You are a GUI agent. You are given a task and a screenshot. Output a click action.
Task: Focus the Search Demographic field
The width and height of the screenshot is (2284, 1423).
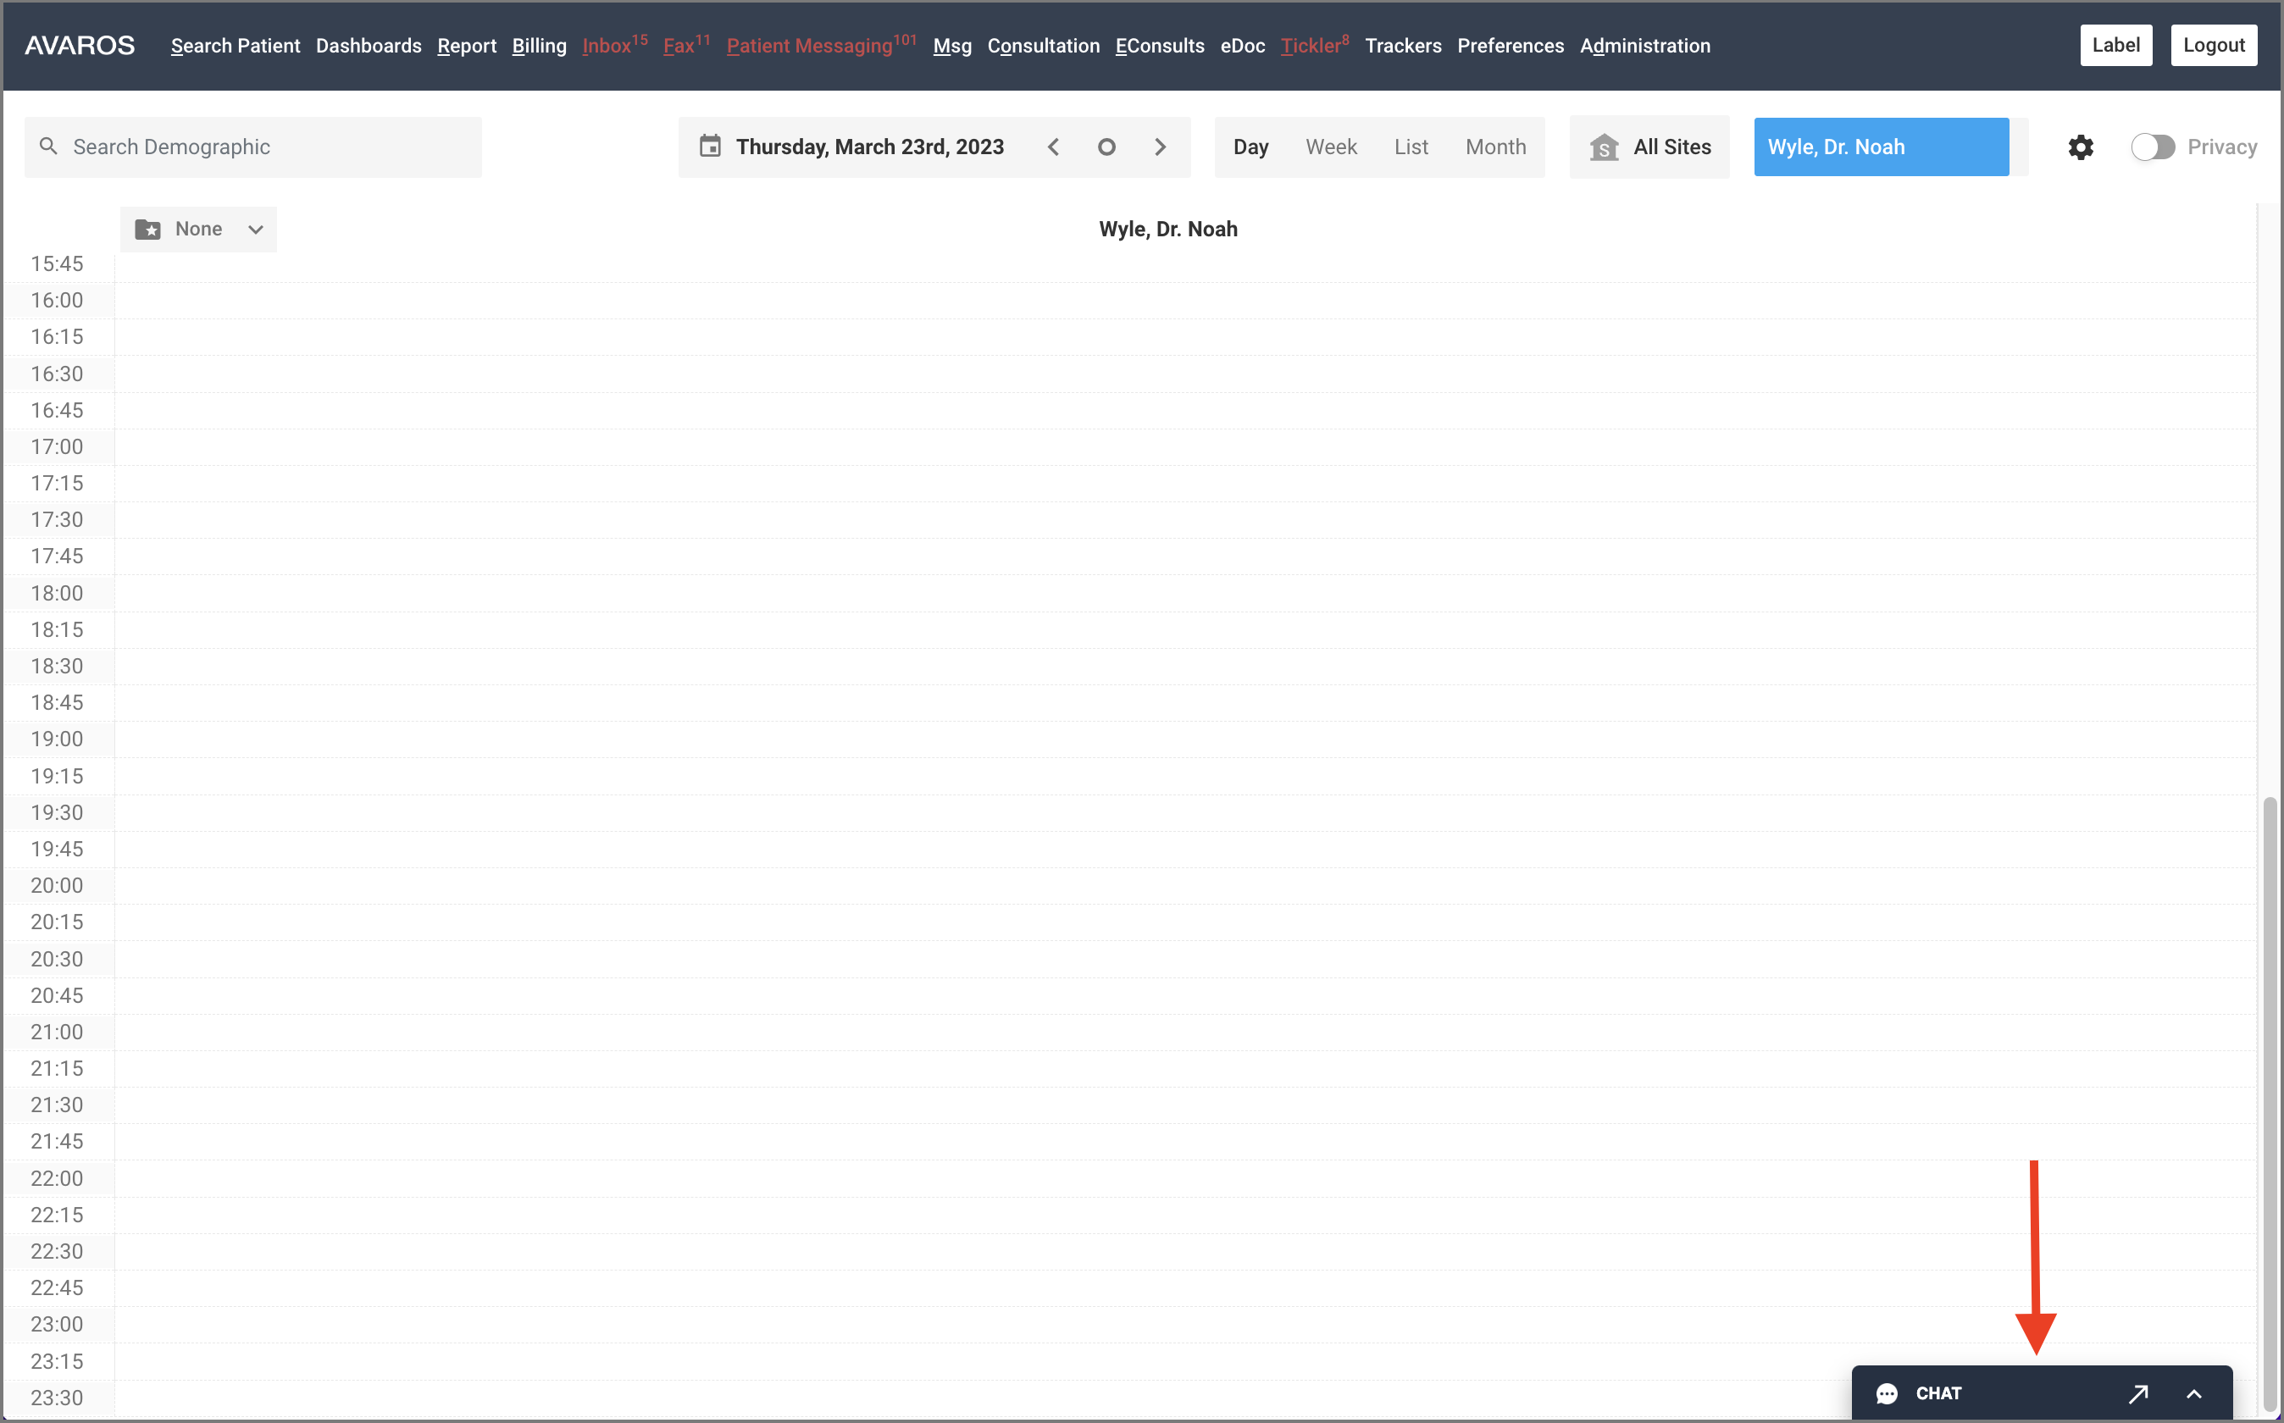click(253, 147)
